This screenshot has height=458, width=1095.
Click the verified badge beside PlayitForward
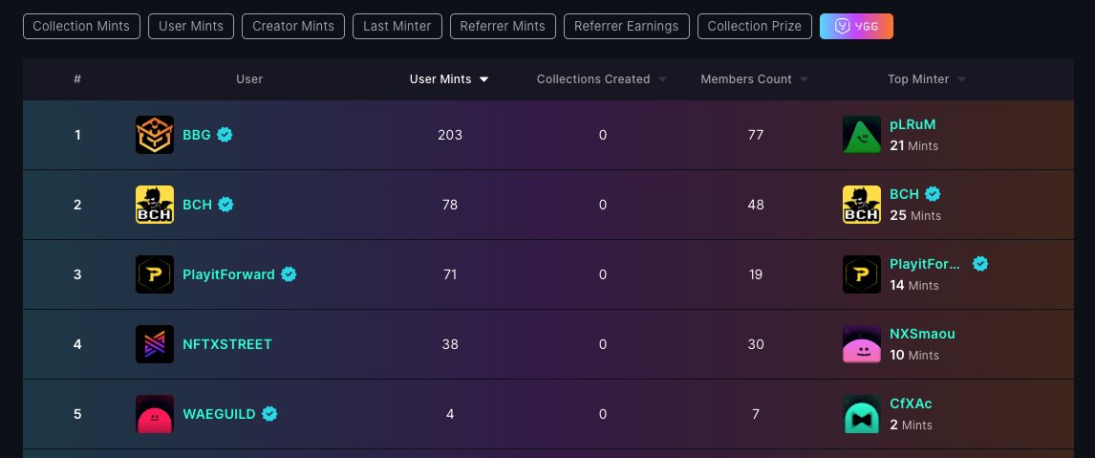289,274
